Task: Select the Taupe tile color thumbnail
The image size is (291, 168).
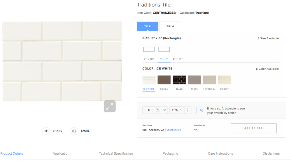Action: coord(194,80)
